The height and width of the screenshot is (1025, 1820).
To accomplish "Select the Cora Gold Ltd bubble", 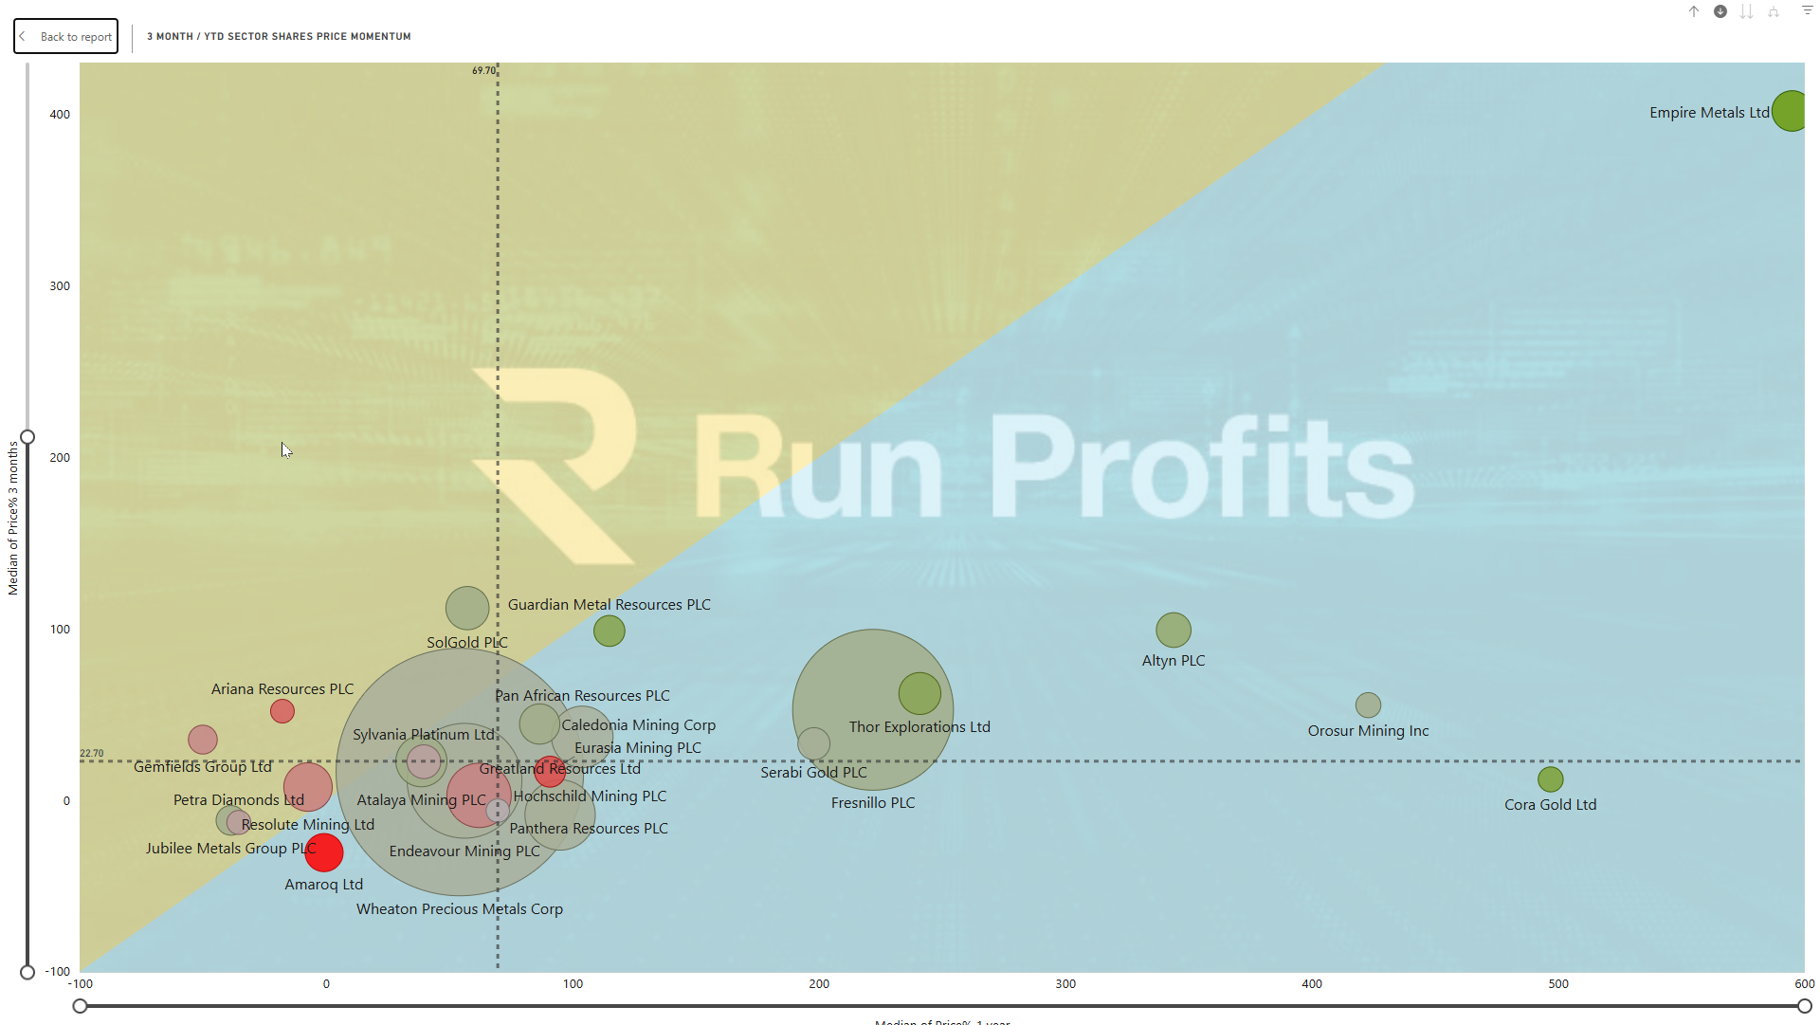I will coord(1551,779).
